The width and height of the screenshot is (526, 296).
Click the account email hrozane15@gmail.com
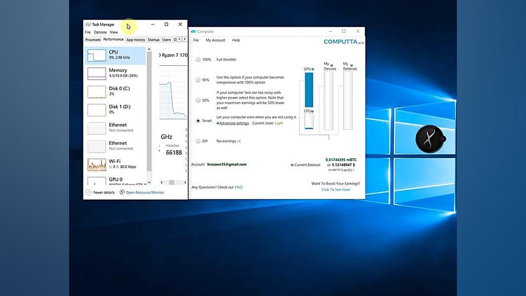pyautogui.click(x=227, y=164)
